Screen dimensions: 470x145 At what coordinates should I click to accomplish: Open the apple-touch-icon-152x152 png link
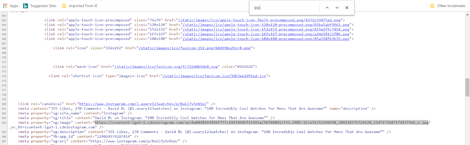266,30
